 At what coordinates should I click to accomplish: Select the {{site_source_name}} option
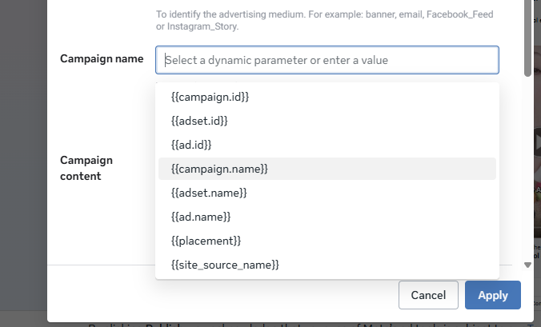(225, 264)
